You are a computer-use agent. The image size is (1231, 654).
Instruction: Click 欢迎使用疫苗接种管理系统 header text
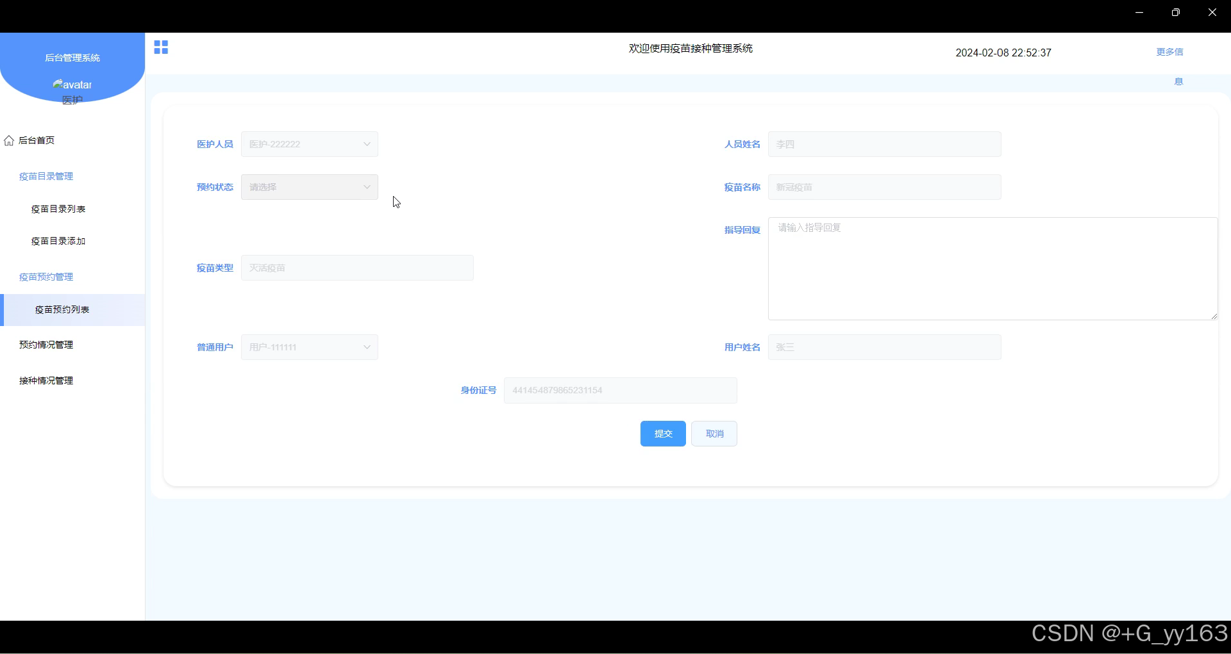coord(691,49)
